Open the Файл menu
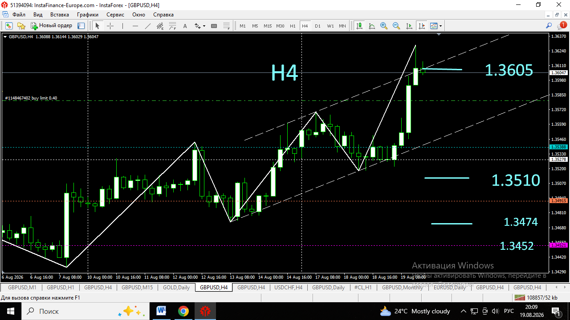 (x=19, y=15)
